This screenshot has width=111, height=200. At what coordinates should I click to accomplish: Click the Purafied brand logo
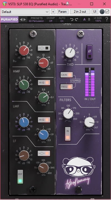9,19
